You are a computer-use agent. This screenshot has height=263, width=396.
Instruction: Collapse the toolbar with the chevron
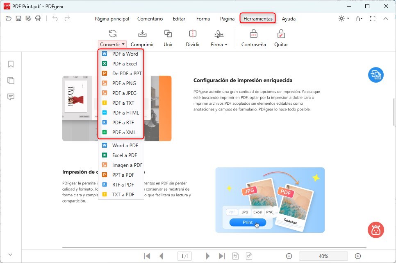386,18
